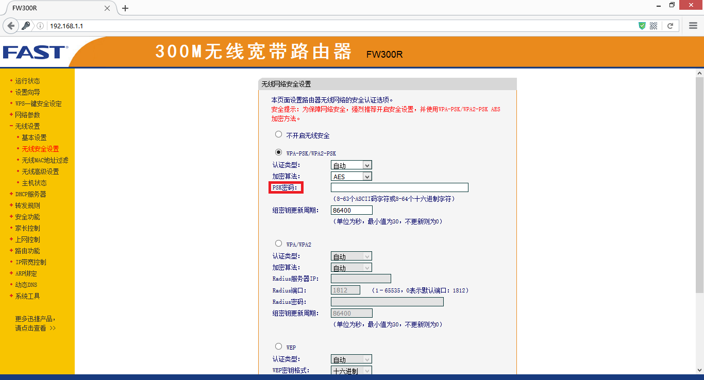The width and height of the screenshot is (704, 380).
Task: Open 主机状态 submenu item
Action: 34,183
